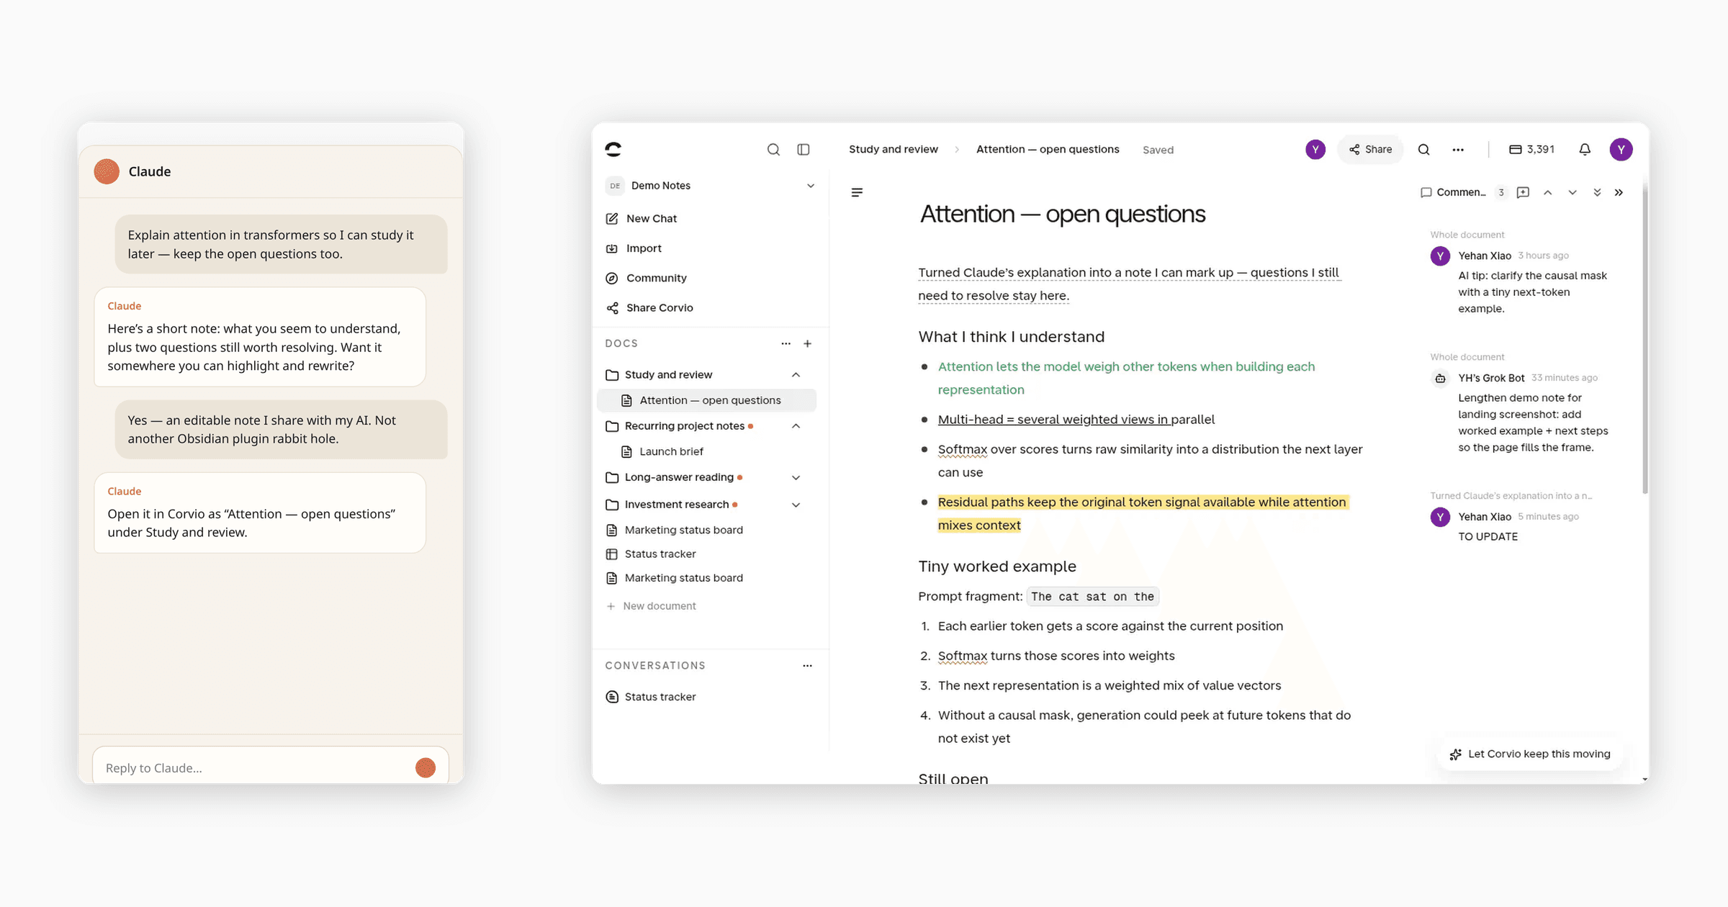This screenshot has width=1728, height=907.
Task: Go to next comment arrow
Action: coord(1572,192)
